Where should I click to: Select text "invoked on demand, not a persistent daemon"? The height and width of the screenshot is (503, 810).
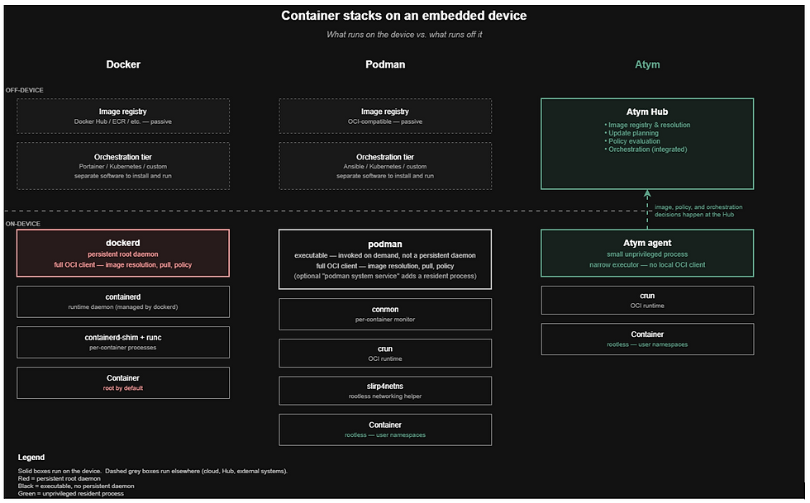(x=407, y=256)
